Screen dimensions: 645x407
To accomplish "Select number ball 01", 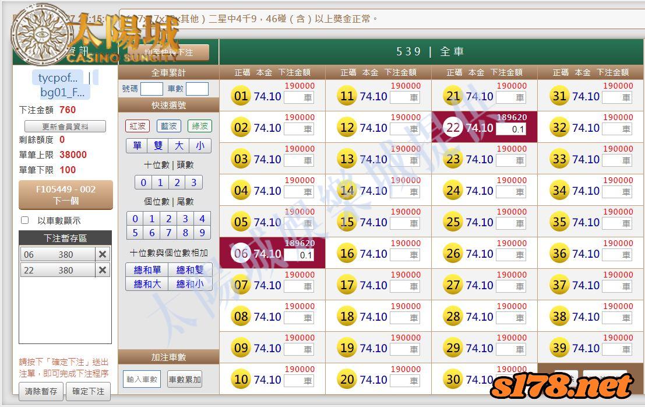I will tap(241, 96).
